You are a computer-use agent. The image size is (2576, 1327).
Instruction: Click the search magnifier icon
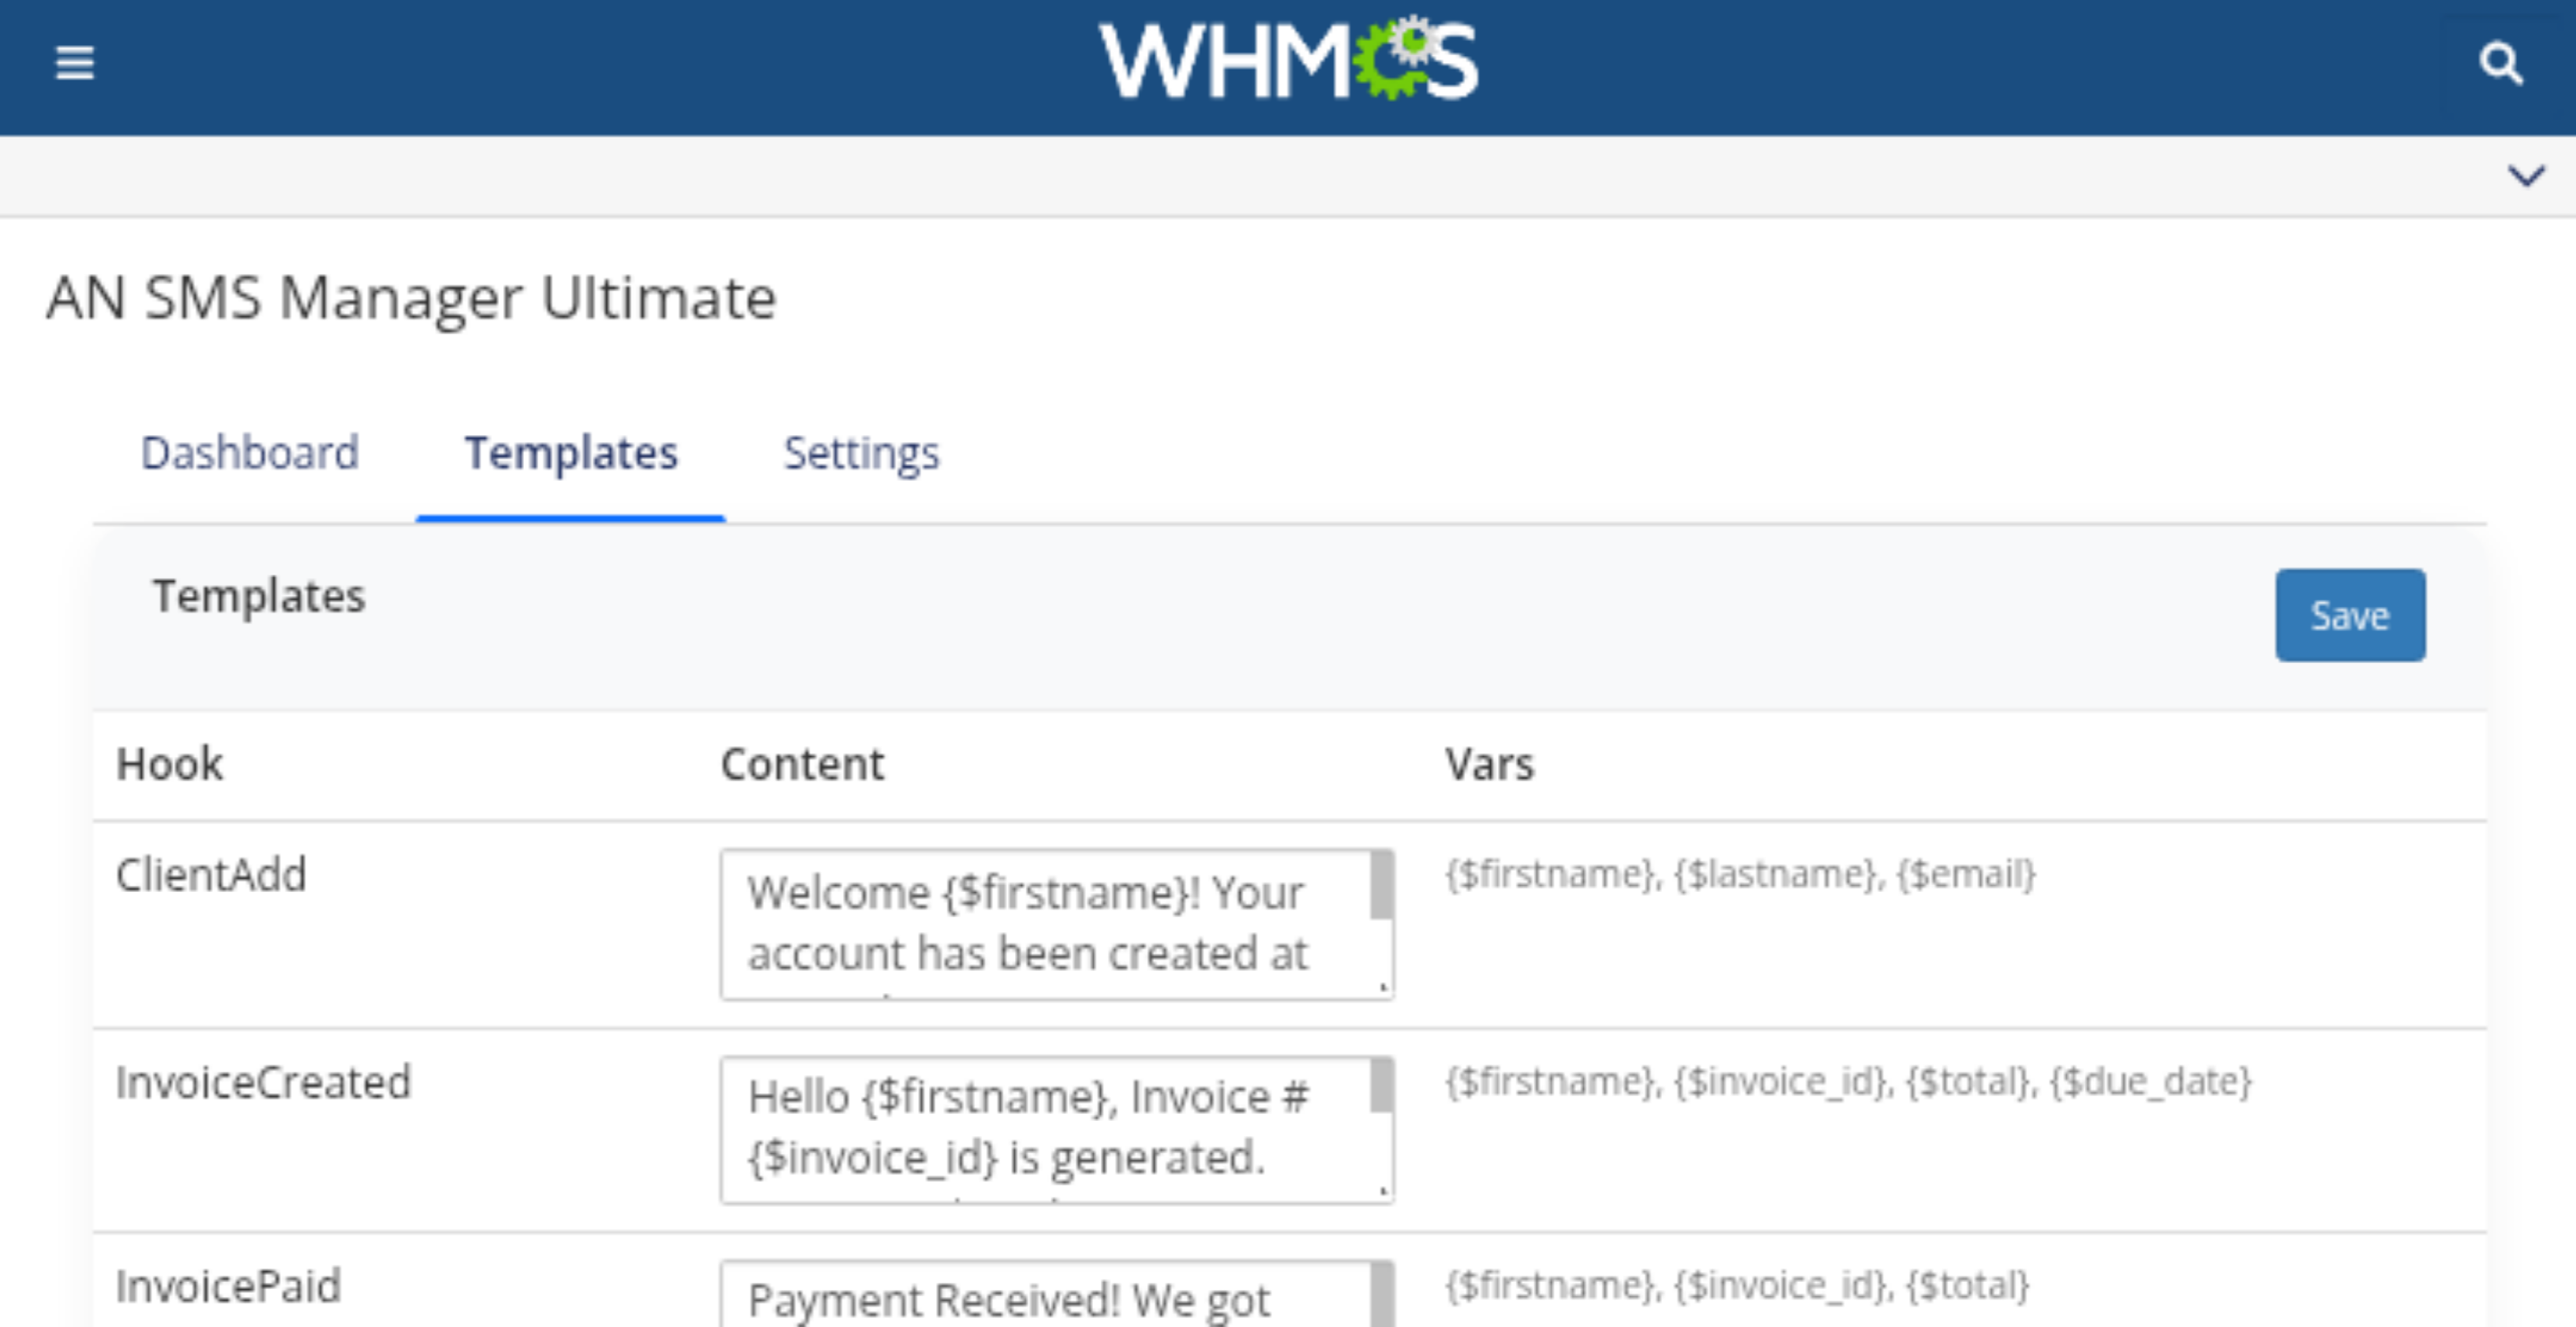[2500, 64]
